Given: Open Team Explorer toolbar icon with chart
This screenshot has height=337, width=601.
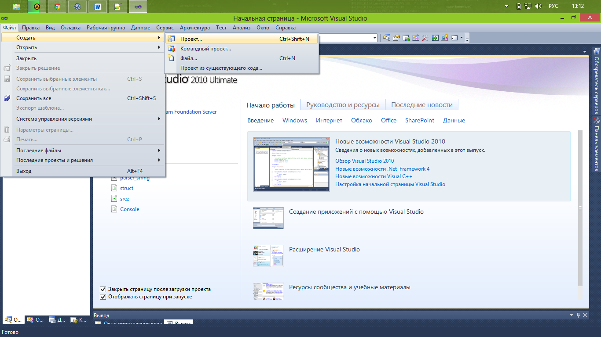Looking at the screenshot, I should [406, 38].
